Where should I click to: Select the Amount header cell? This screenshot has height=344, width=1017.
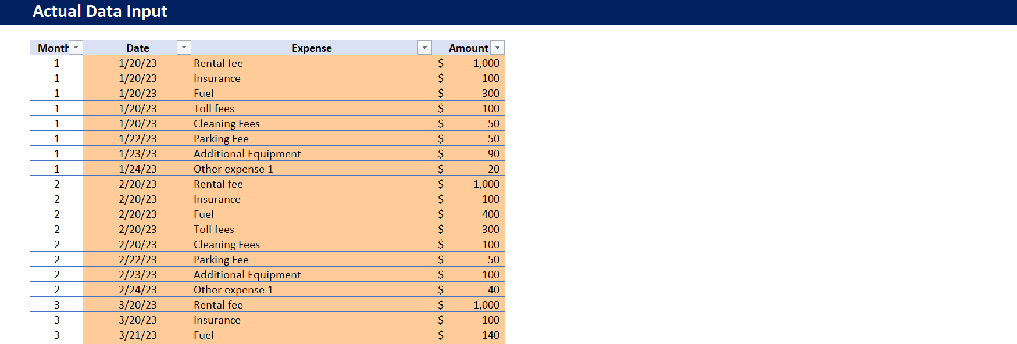pyautogui.click(x=469, y=48)
